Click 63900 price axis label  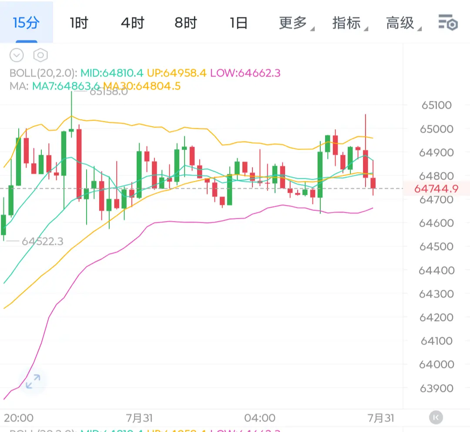[x=436, y=388]
